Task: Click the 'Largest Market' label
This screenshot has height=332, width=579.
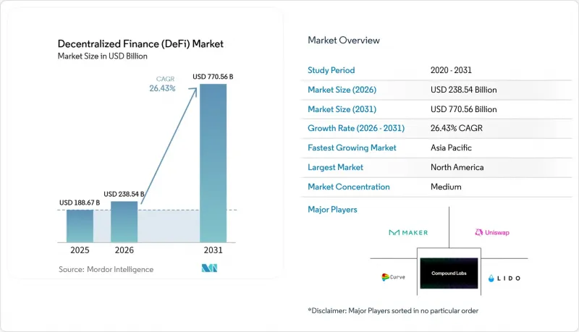Action: click(336, 167)
